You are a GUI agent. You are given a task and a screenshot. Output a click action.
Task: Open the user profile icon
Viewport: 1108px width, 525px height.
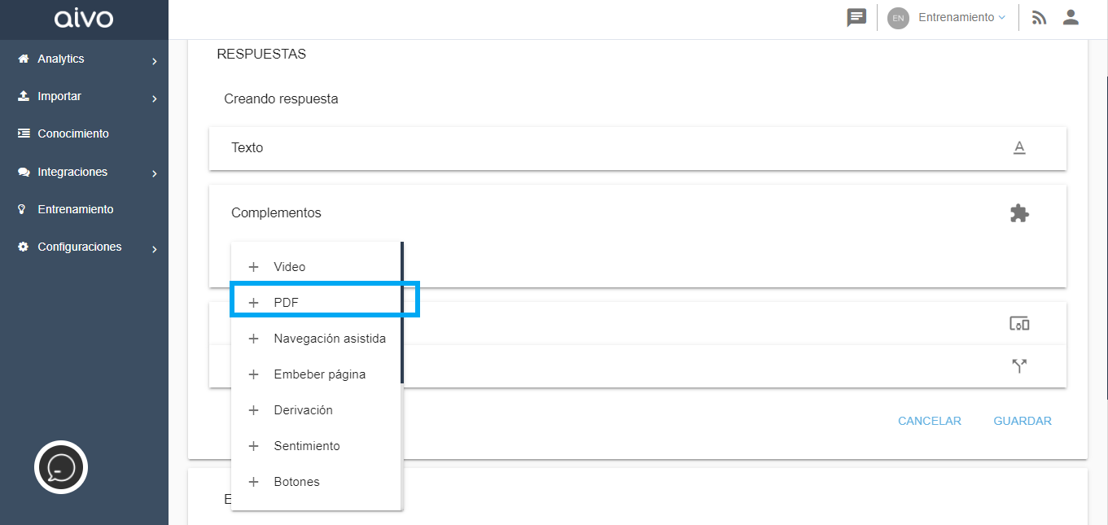click(1071, 17)
